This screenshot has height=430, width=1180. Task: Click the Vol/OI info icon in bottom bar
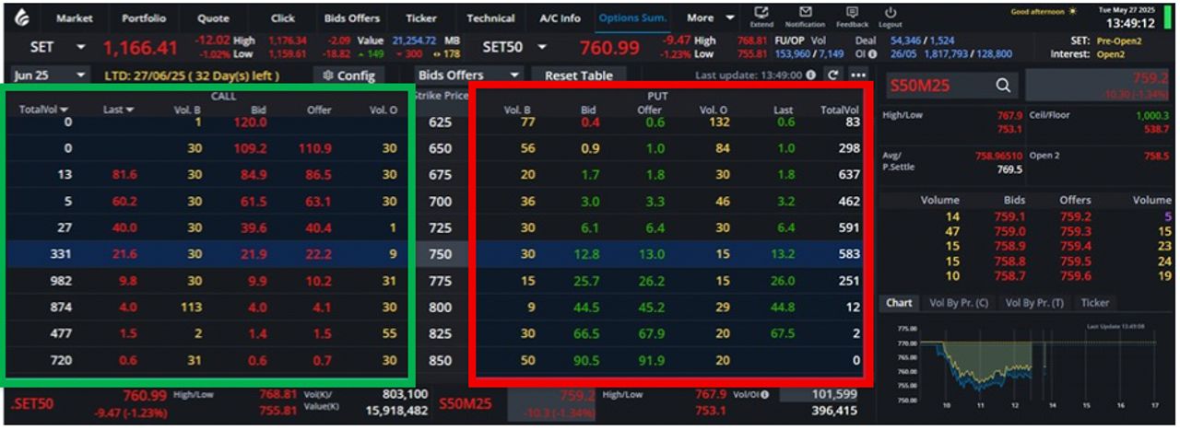click(764, 395)
